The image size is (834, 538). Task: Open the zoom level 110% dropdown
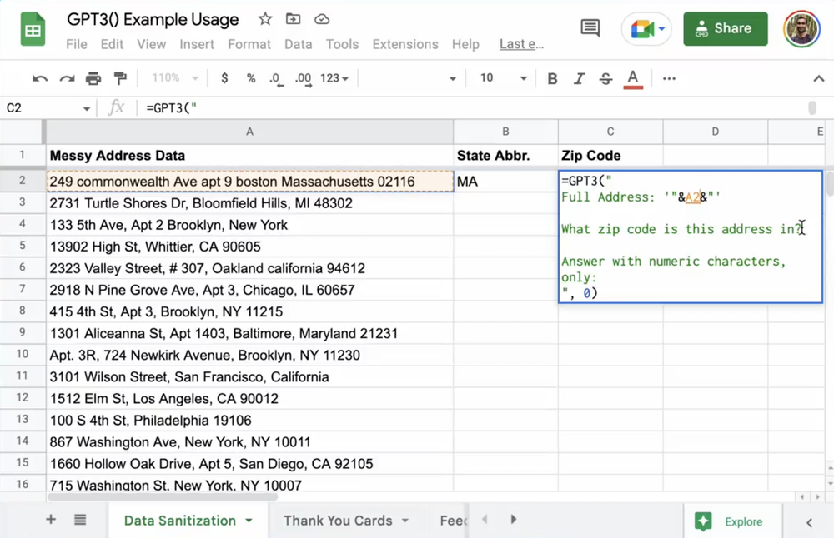point(174,78)
